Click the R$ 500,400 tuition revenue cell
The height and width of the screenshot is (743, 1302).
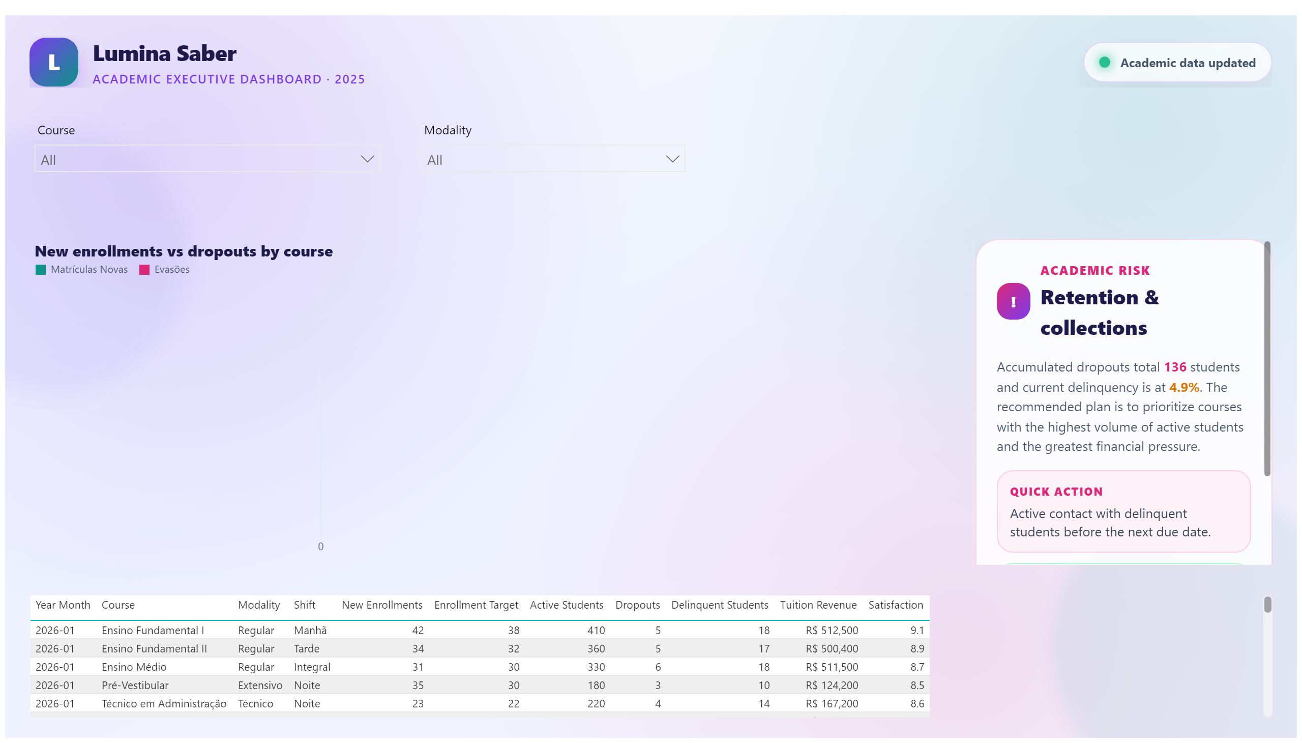pos(832,648)
